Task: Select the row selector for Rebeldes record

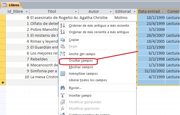Action: click(x=3, y=59)
